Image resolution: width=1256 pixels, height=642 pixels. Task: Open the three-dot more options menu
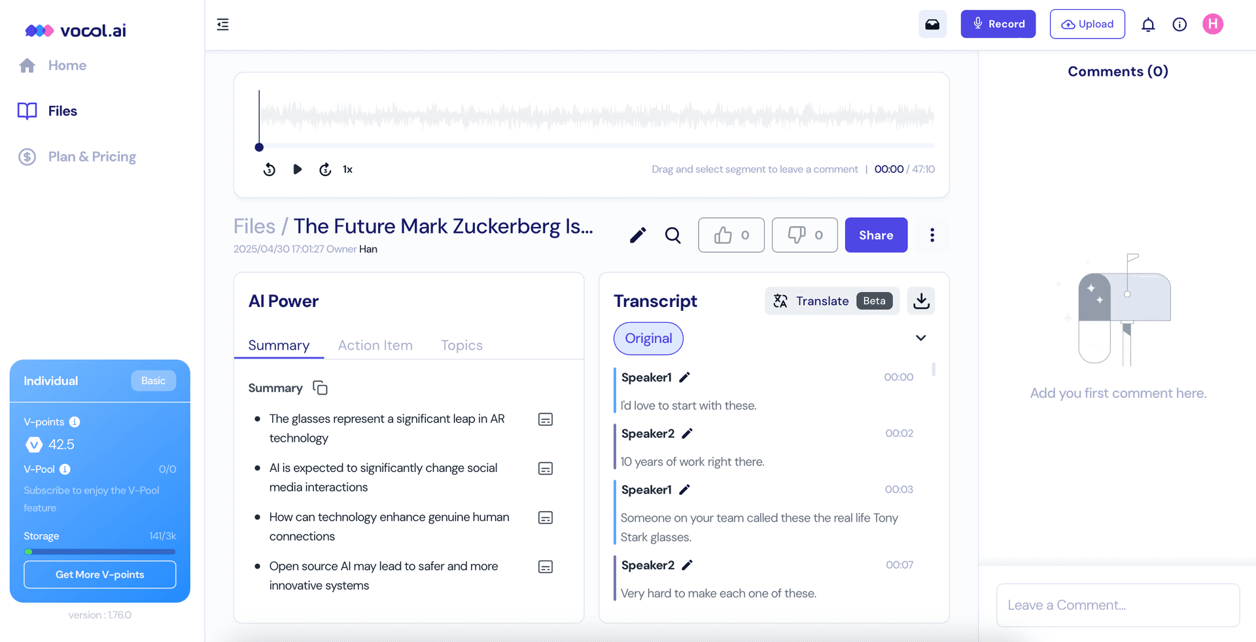tap(932, 236)
